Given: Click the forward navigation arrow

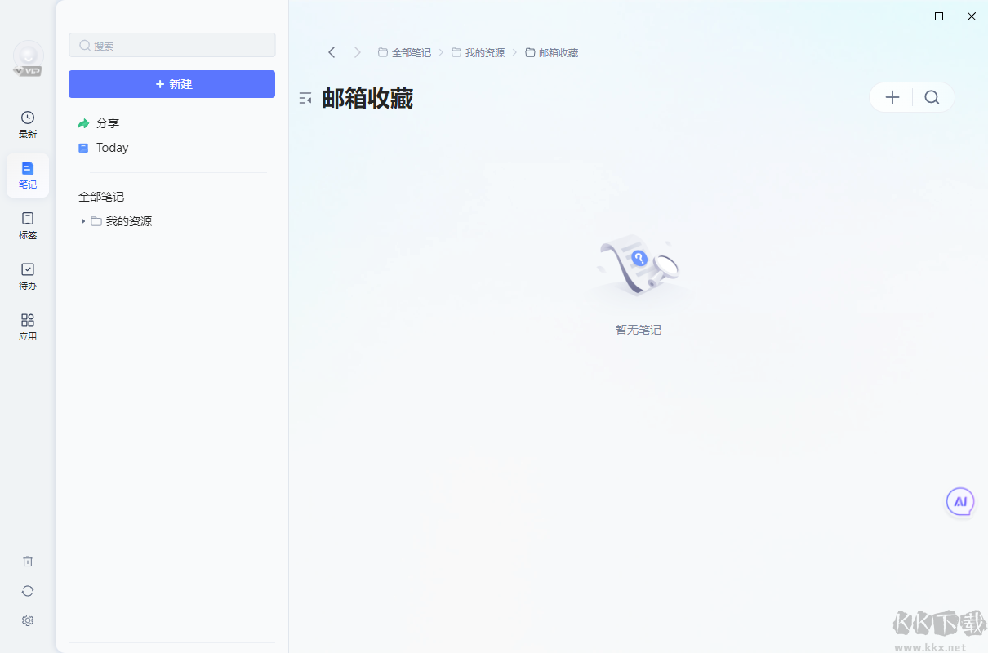Looking at the screenshot, I should click(357, 52).
